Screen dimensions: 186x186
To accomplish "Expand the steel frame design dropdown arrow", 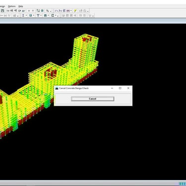I will coord(26,15).
